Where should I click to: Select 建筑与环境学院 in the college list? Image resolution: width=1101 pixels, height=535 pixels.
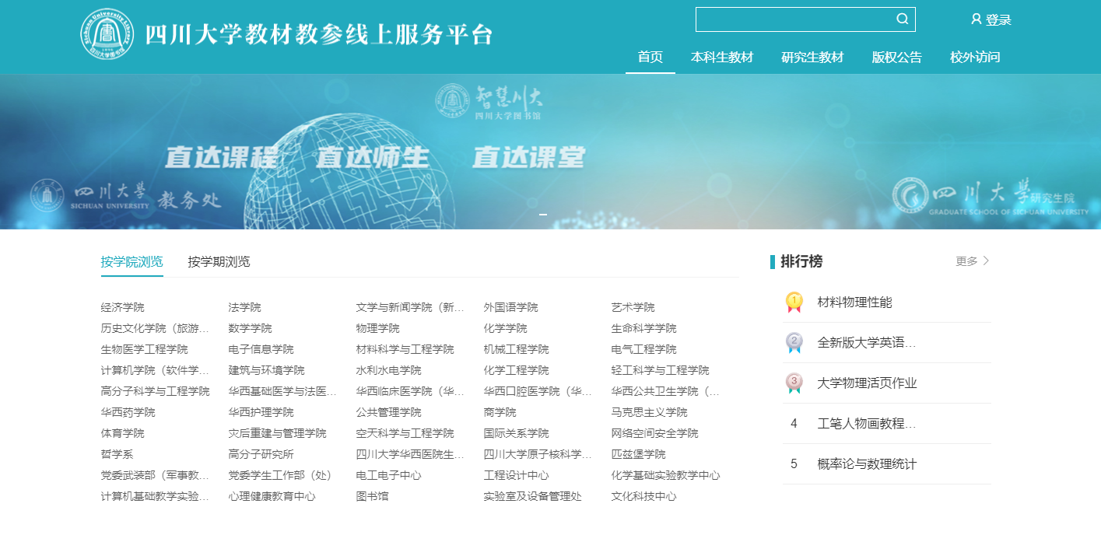pyautogui.click(x=267, y=371)
